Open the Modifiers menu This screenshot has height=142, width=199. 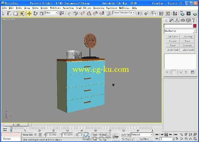pyautogui.click(x=55, y=8)
